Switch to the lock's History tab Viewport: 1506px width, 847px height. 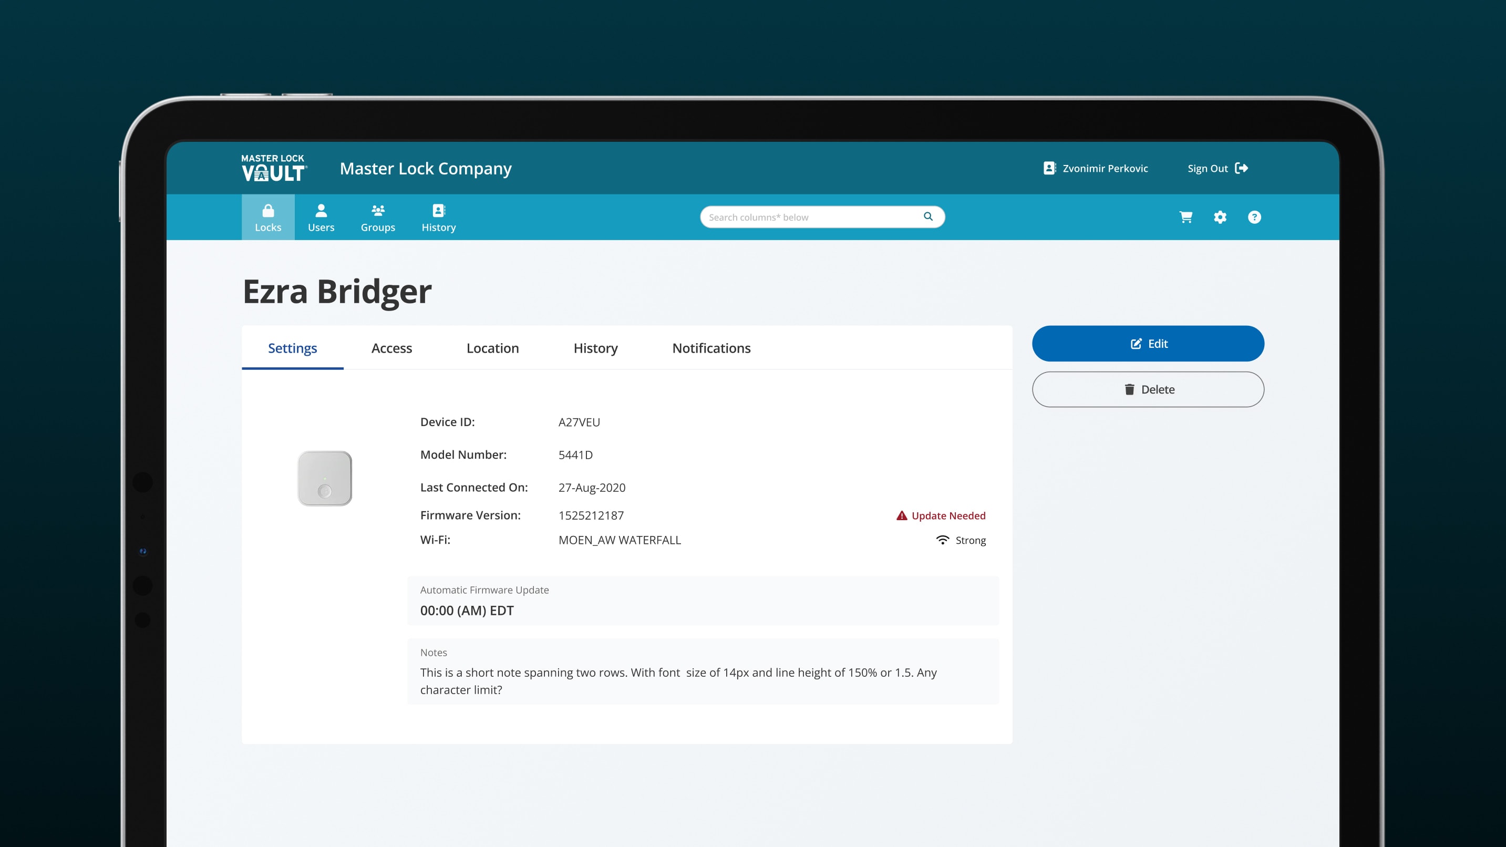click(x=595, y=348)
